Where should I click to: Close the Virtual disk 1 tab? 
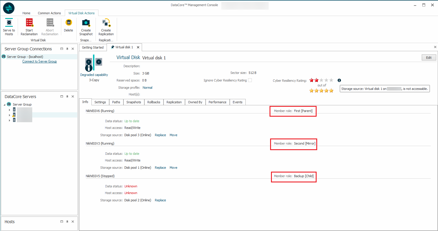(x=138, y=47)
